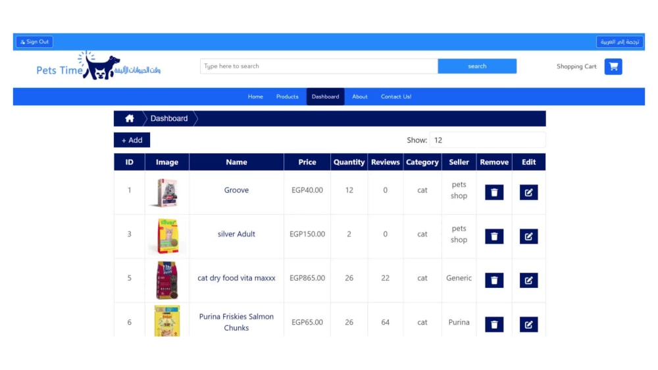Edit the Groove product entry
The height and width of the screenshot is (370, 658).
click(528, 193)
